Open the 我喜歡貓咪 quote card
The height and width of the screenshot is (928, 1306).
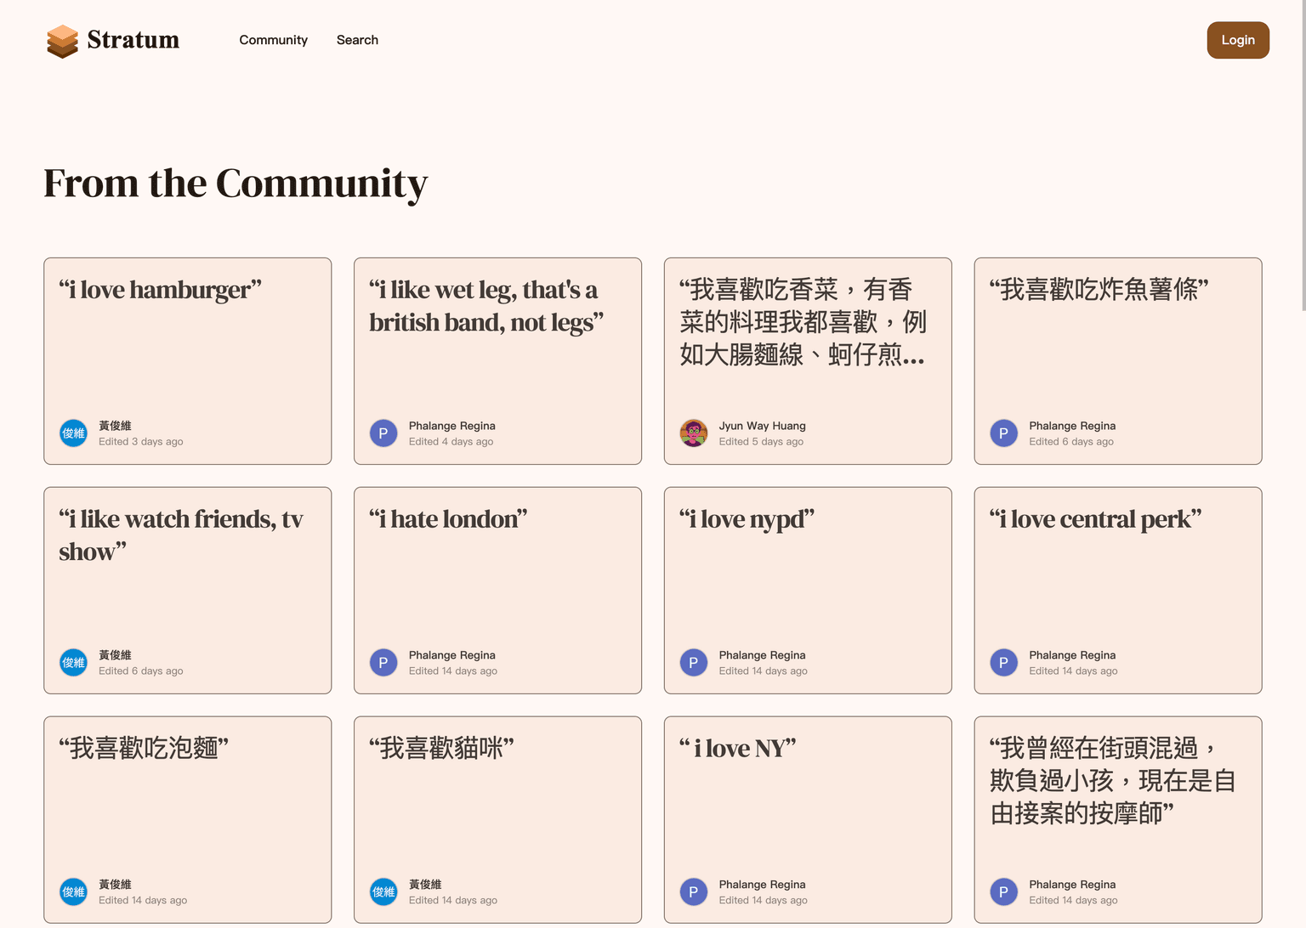click(x=497, y=819)
